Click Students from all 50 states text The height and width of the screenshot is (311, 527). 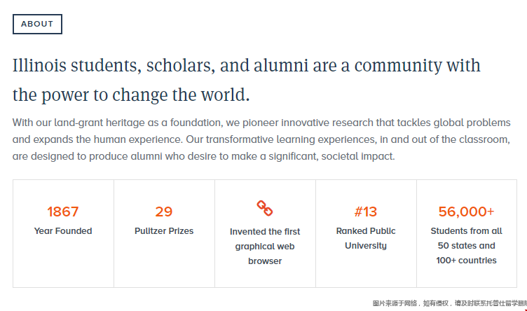pyautogui.click(x=467, y=238)
